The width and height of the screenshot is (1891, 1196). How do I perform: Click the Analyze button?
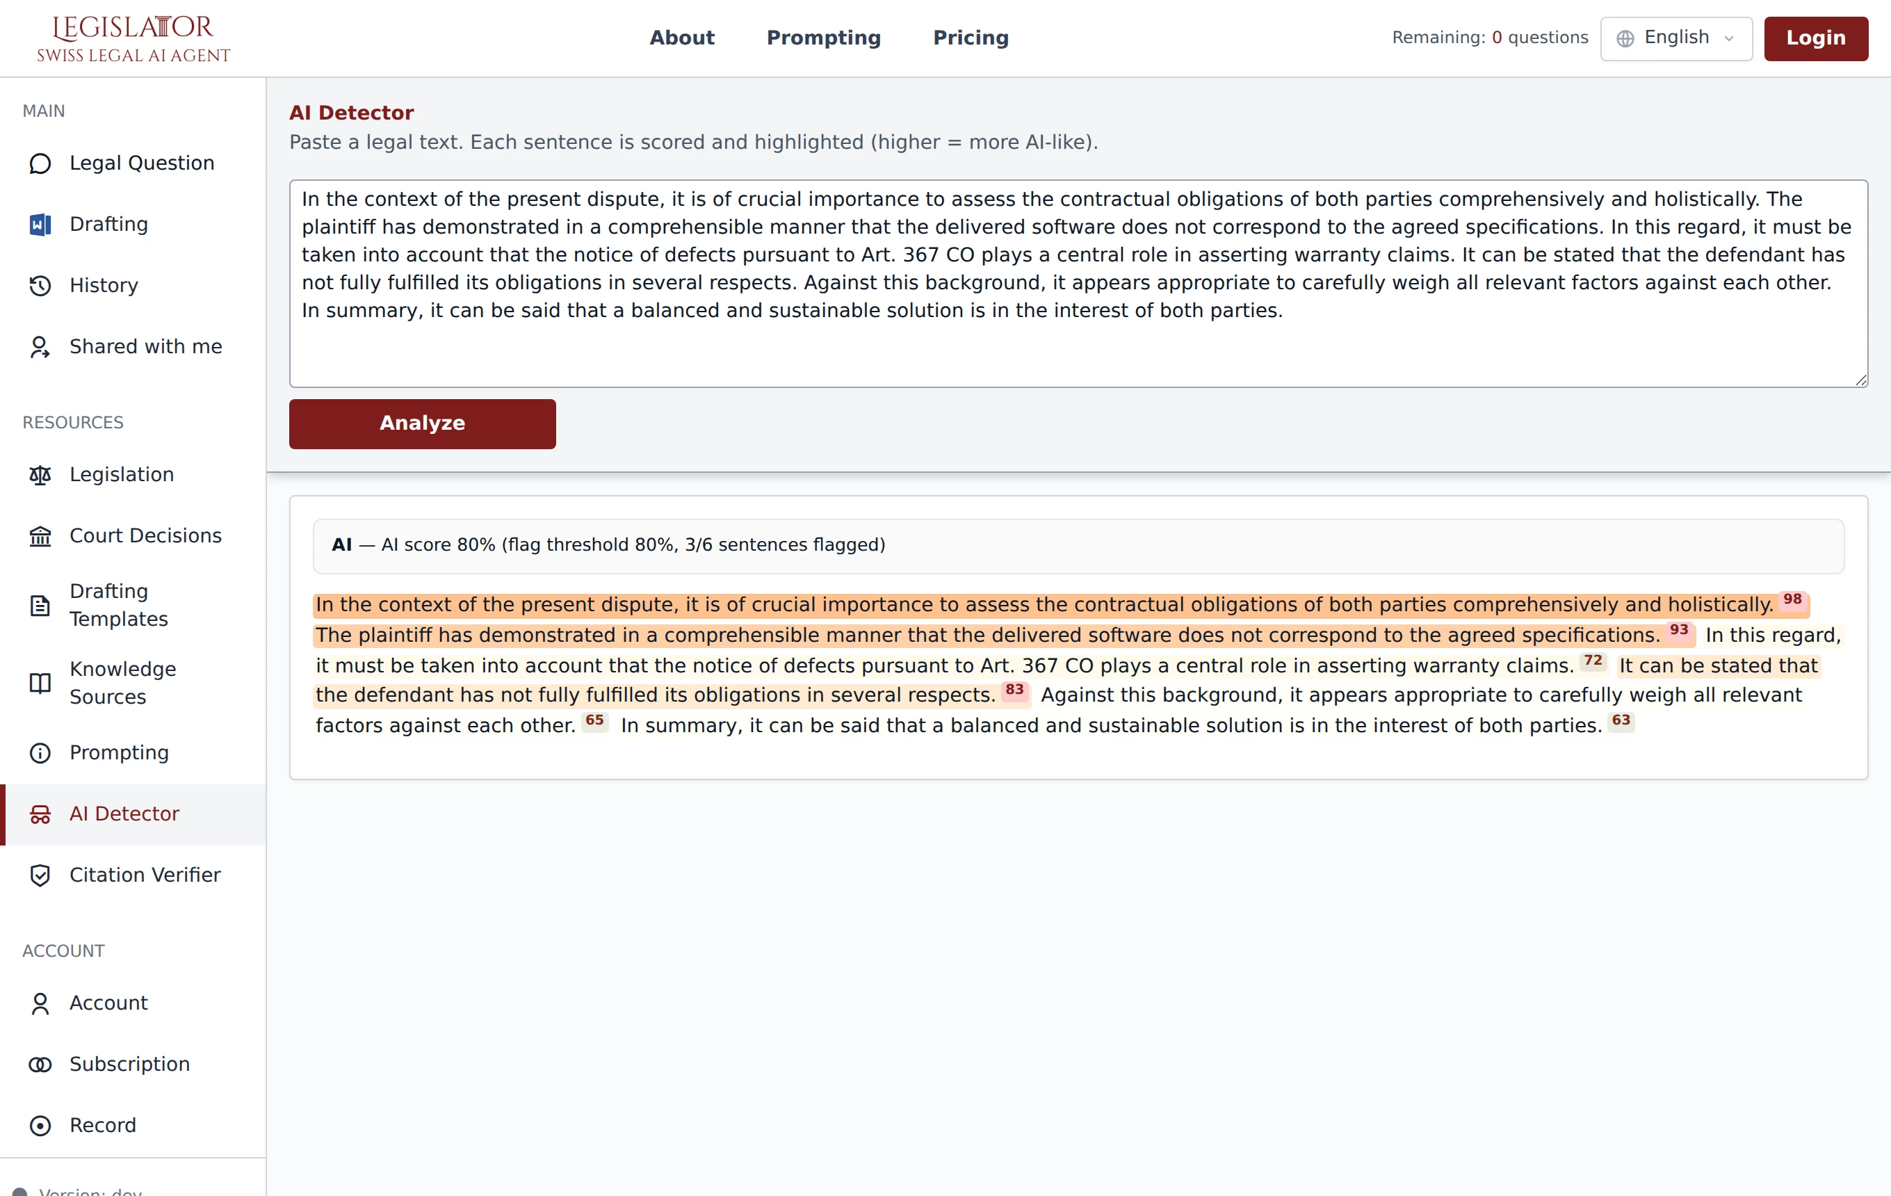pyautogui.click(x=423, y=423)
